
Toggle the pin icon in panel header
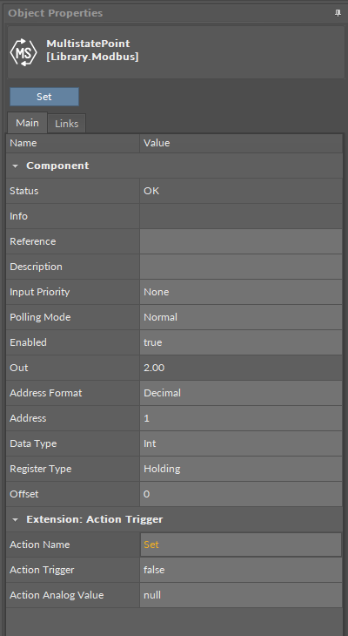(x=338, y=13)
